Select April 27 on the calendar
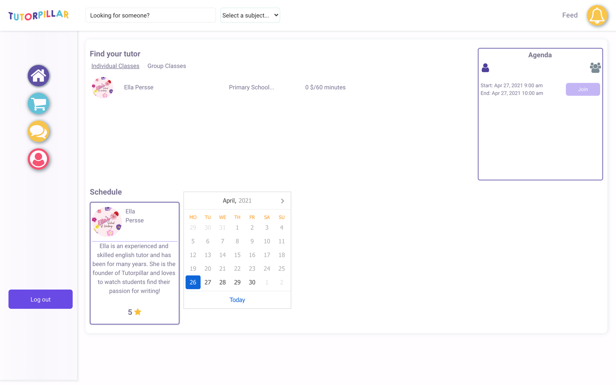The image size is (616, 385). tap(208, 282)
